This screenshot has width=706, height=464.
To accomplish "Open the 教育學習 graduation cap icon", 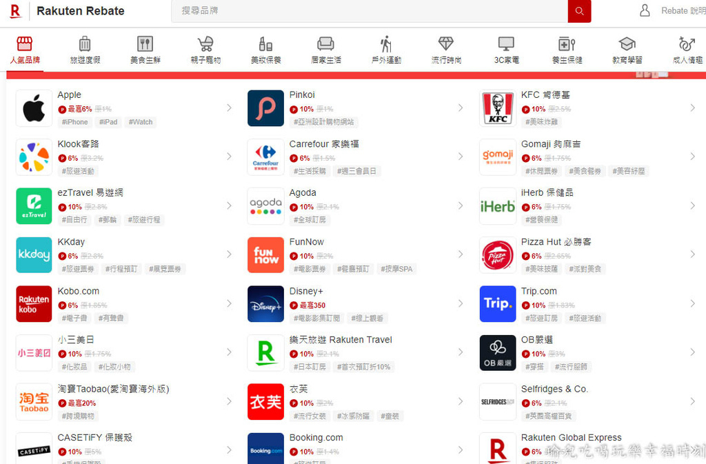I will pyautogui.click(x=627, y=44).
